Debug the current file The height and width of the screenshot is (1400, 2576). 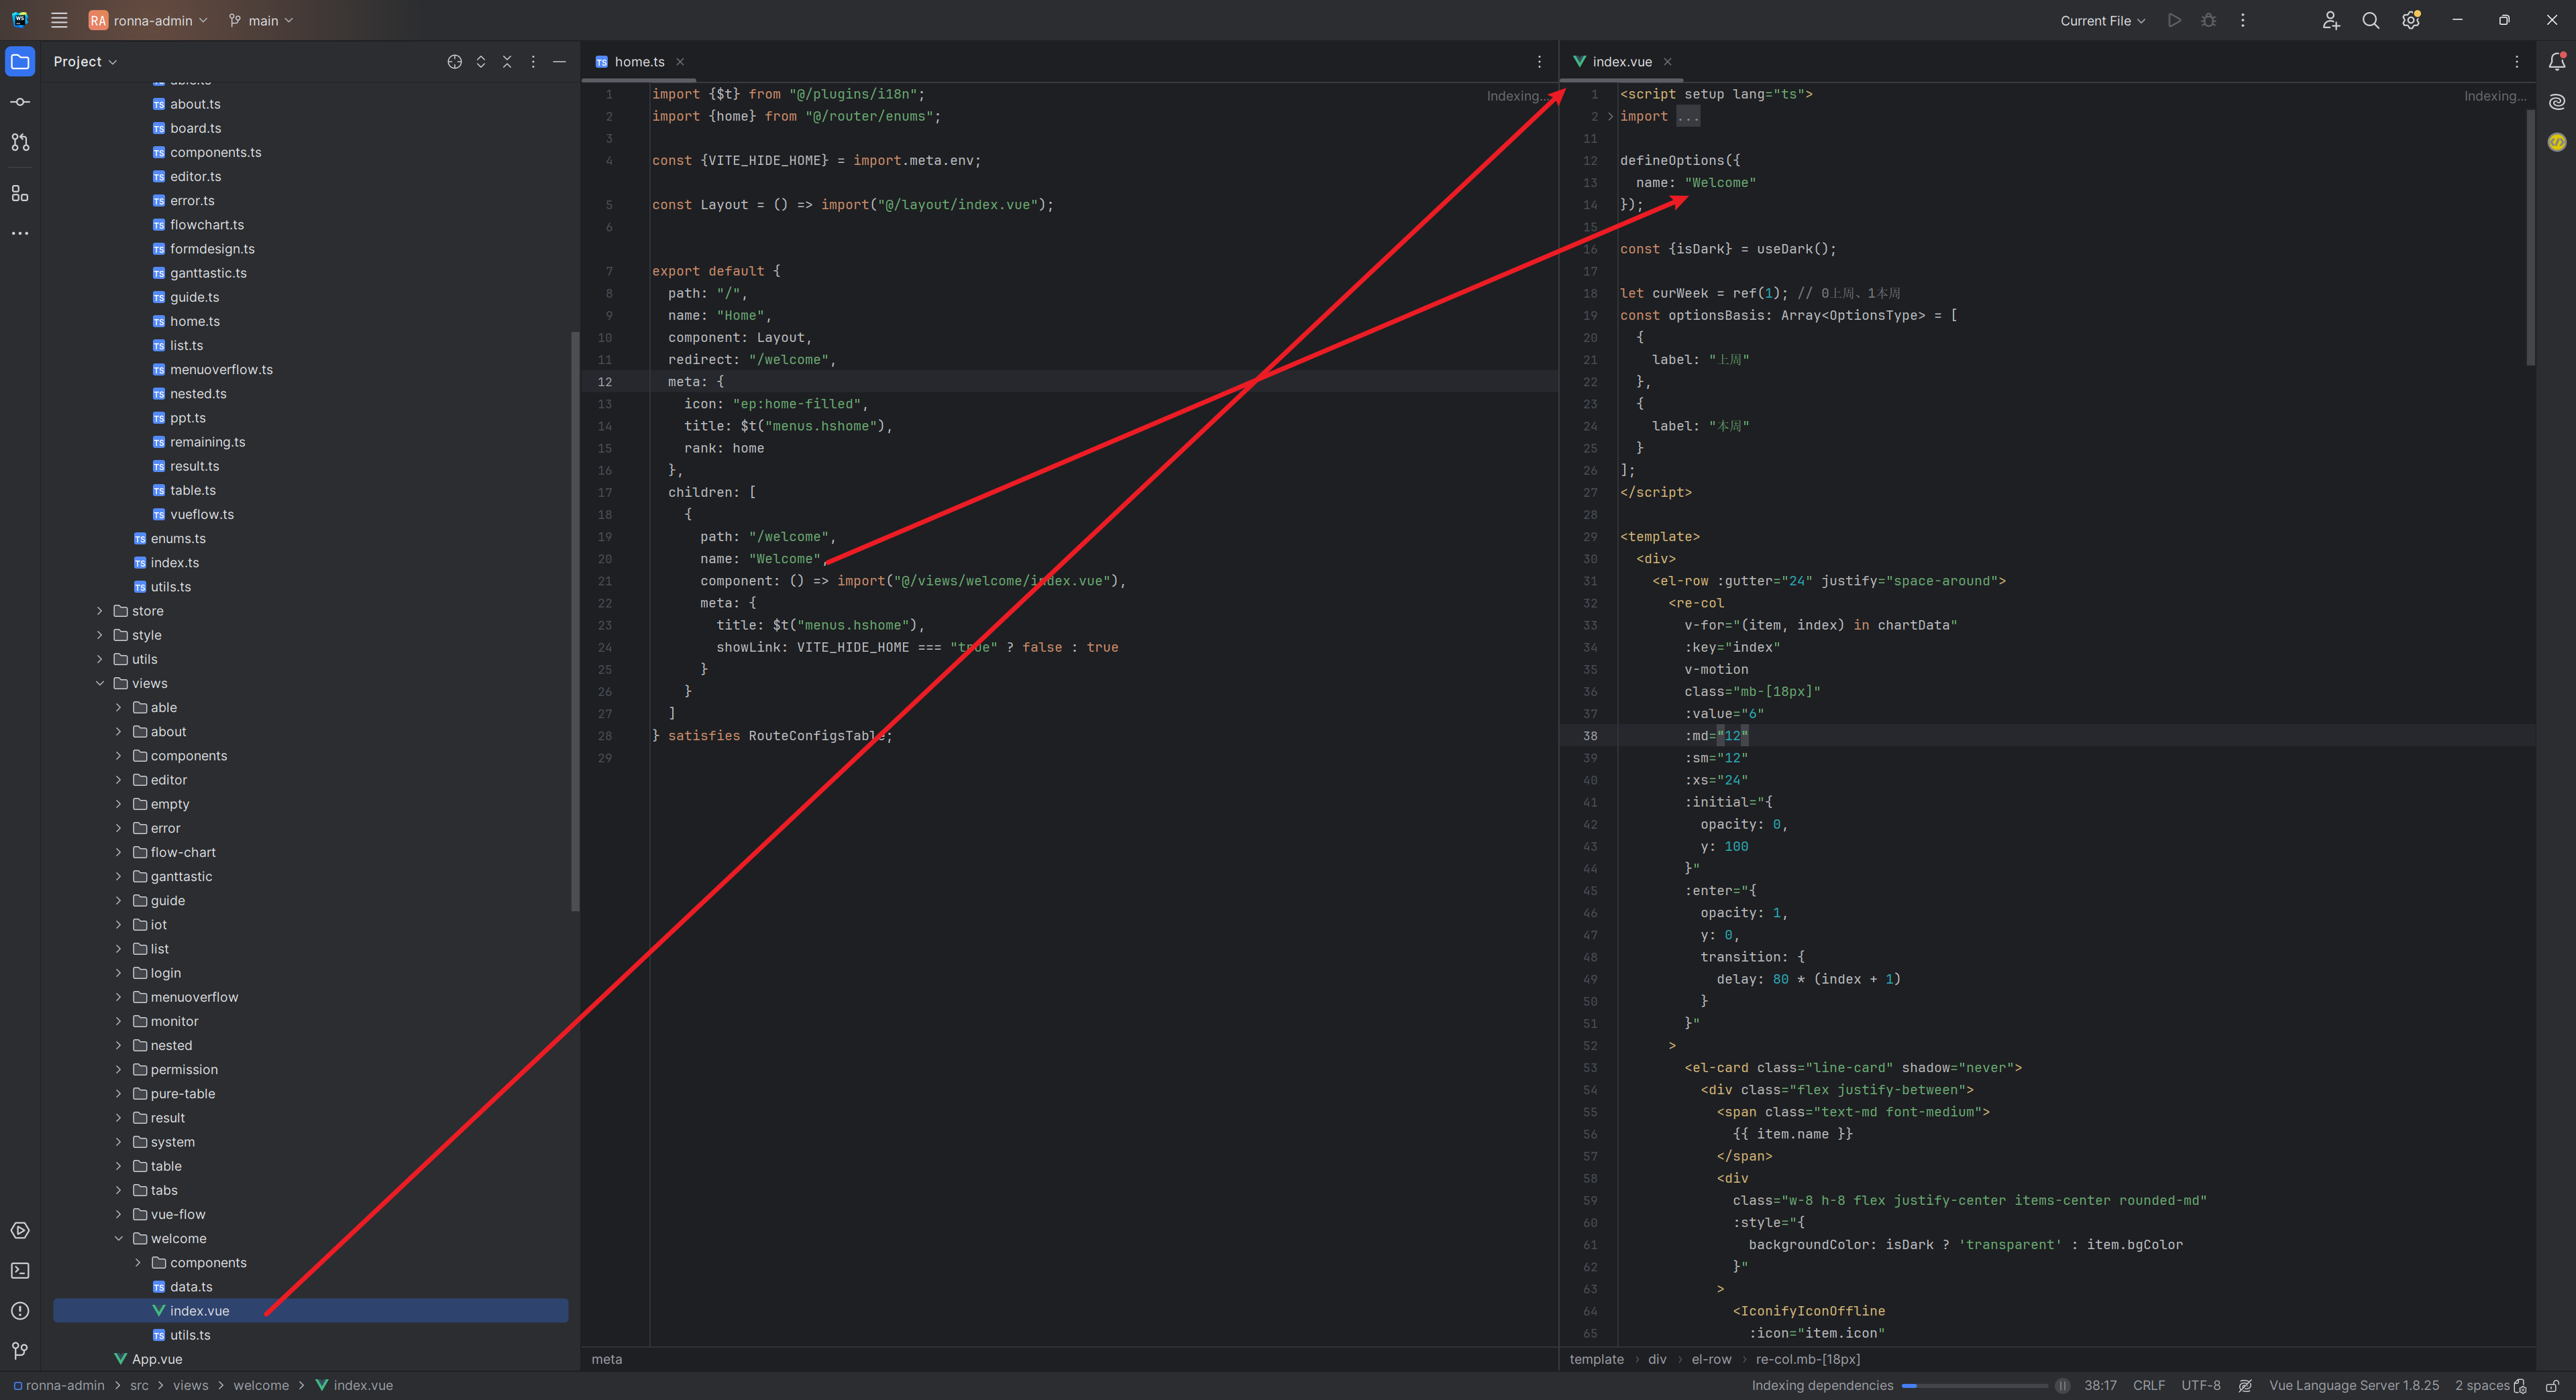[2209, 20]
